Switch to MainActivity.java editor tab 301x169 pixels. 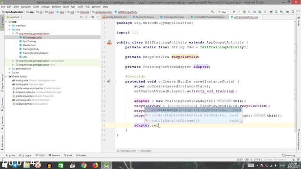[x=145, y=17]
